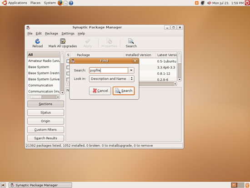Click Cancel in the Find dialog

coord(100,91)
